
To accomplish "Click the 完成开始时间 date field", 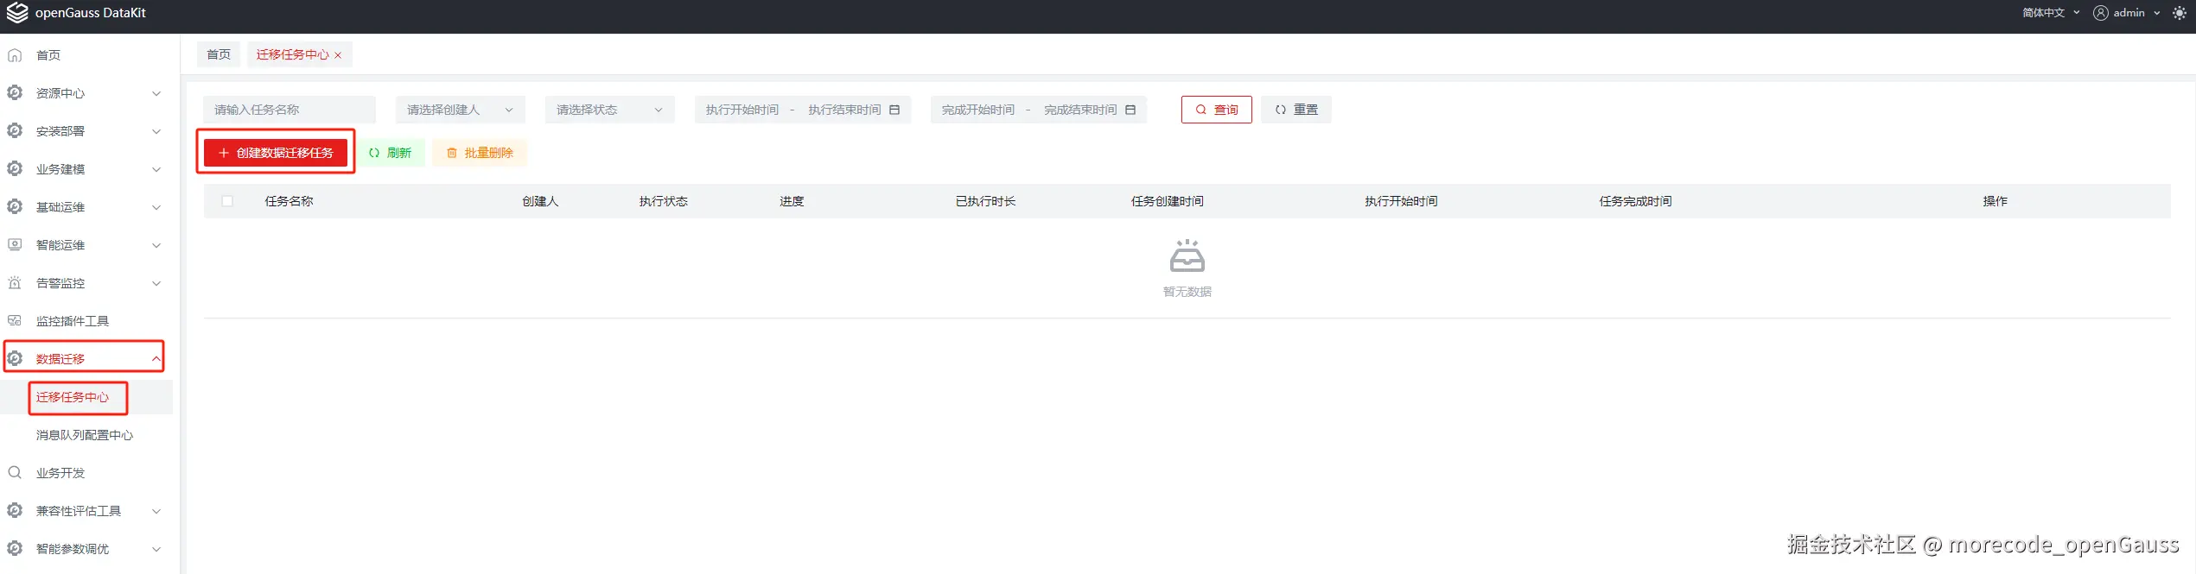I will (978, 110).
